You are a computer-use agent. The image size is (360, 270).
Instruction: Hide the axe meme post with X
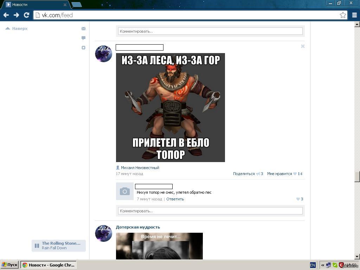tap(303, 46)
